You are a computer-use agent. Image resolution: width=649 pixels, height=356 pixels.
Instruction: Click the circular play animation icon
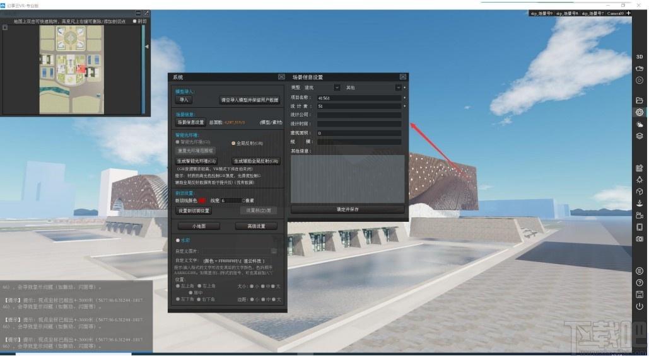[x=640, y=80]
